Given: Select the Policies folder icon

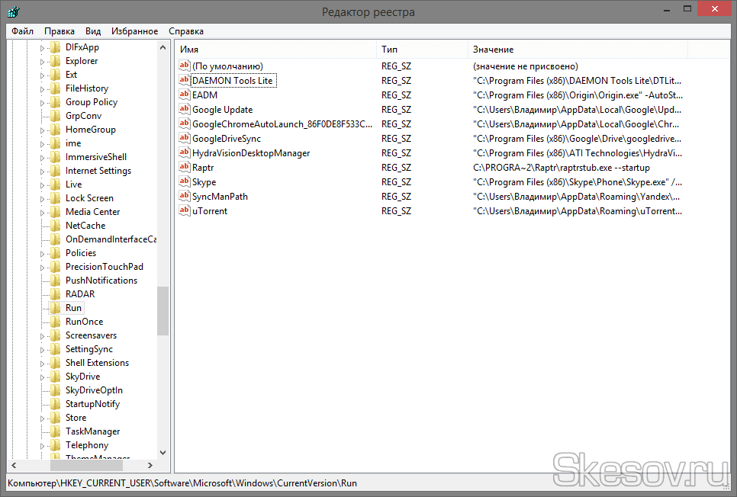Looking at the screenshot, I should [55, 253].
